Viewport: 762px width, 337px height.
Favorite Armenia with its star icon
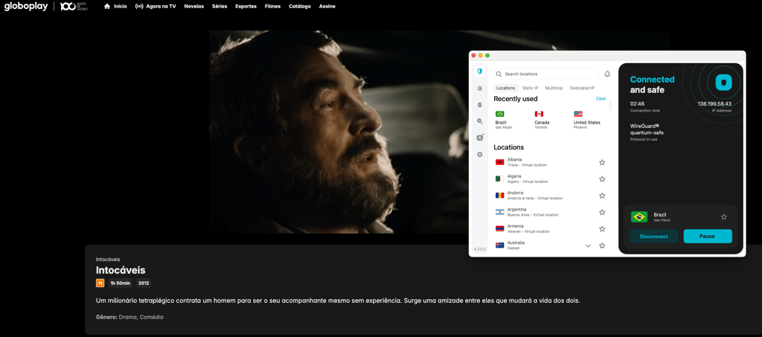[602, 228]
